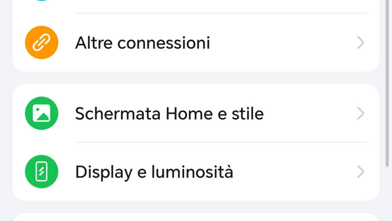The width and height of the screenshot is (392, 221).
Task: Tap the partially visible blue icon at top
Action: coord(41,0)
